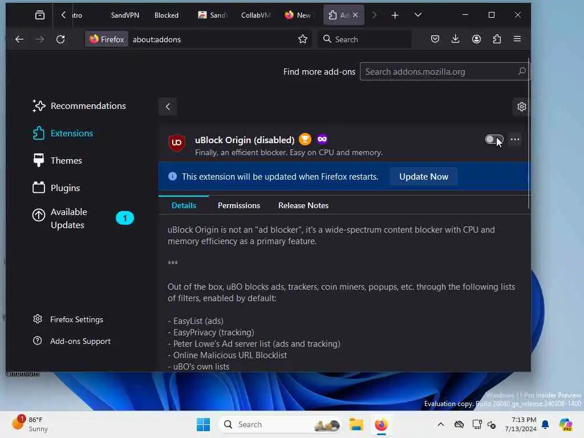This screenshot has width=584, height=438.
Task: Click the Recommended trophy badge
Action: (305, 139)
